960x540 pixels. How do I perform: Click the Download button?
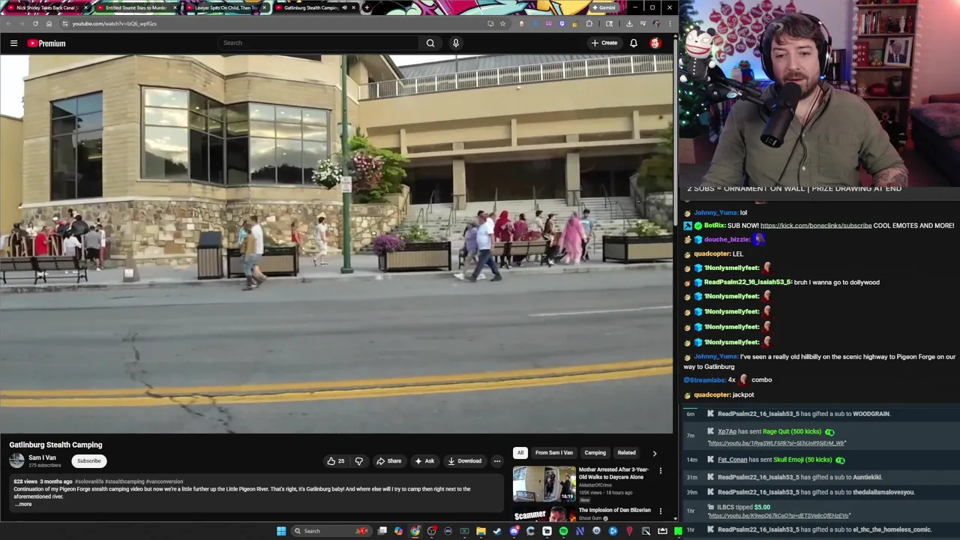[464, 461]
